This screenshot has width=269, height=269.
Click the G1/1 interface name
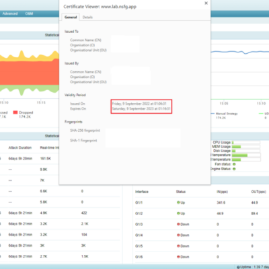tap(139, 202)
